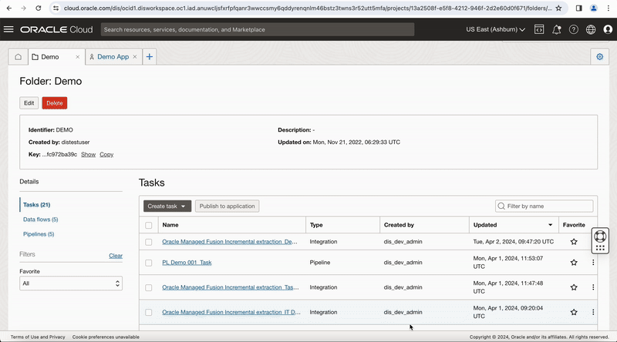The image size is (617, 342).
Task: Click the browser address bar URL
Action: point(308,8)
